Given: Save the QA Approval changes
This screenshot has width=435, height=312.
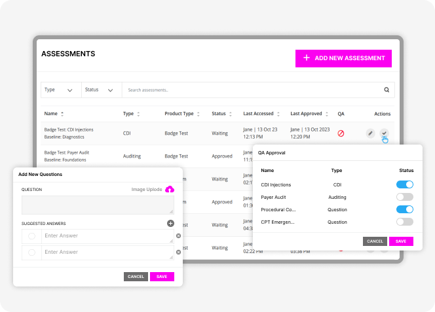Looking at the screenshot, I should coord(401,241).
